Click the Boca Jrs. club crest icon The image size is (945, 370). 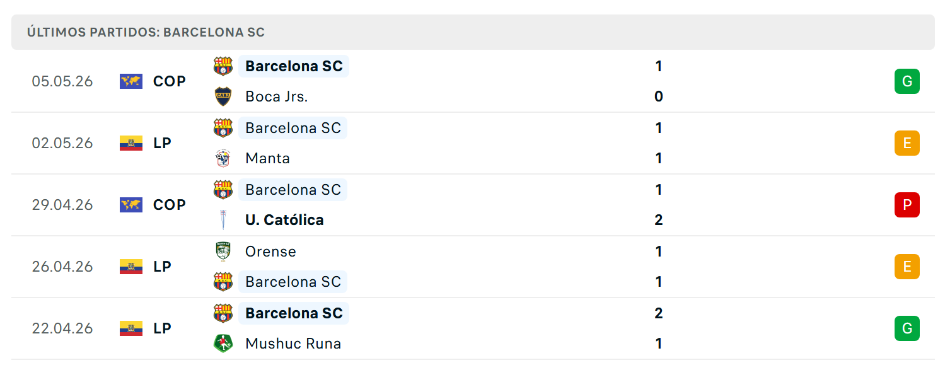223,96
